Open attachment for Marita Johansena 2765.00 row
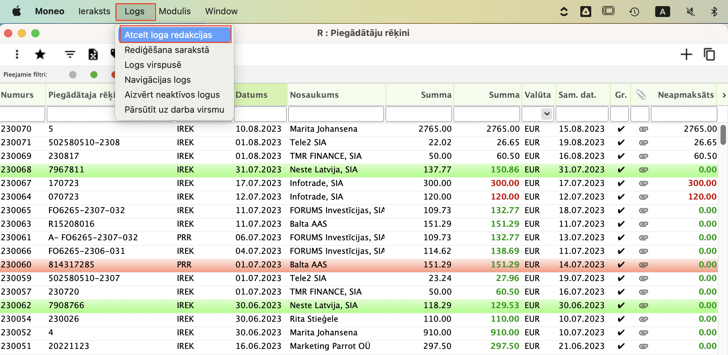Screen dimensions: 728x355 point(643,129)
